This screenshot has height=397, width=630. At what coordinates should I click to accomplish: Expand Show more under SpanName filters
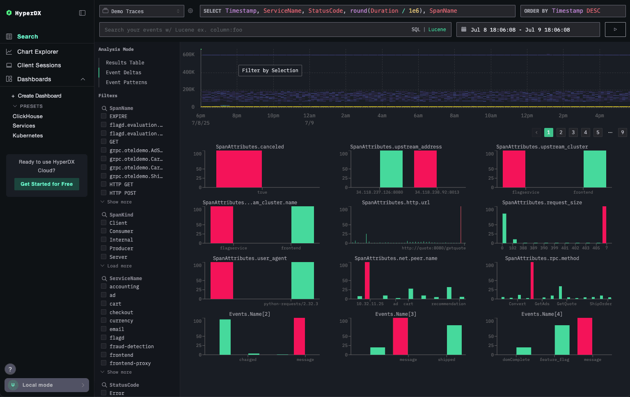pos(117,202)
